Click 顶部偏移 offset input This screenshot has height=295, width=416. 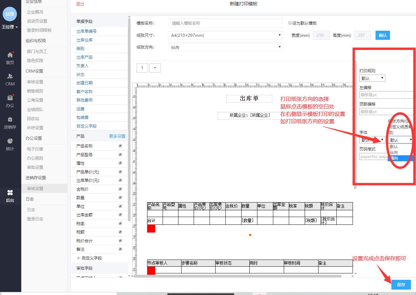click(x=386, y=111)
